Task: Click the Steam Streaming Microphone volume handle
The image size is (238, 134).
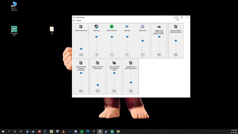Action: (81, 73)
